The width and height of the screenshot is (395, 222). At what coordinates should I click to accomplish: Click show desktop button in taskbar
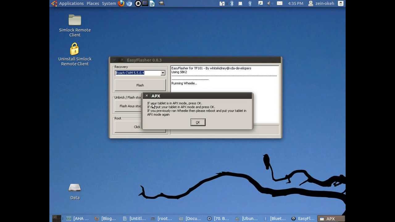56,218
